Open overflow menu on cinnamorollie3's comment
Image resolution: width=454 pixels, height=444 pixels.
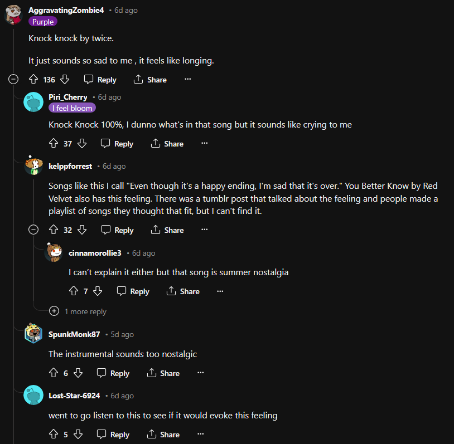(220, 291)
